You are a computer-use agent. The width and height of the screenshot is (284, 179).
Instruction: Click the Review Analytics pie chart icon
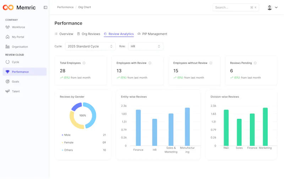coord(105,34)
